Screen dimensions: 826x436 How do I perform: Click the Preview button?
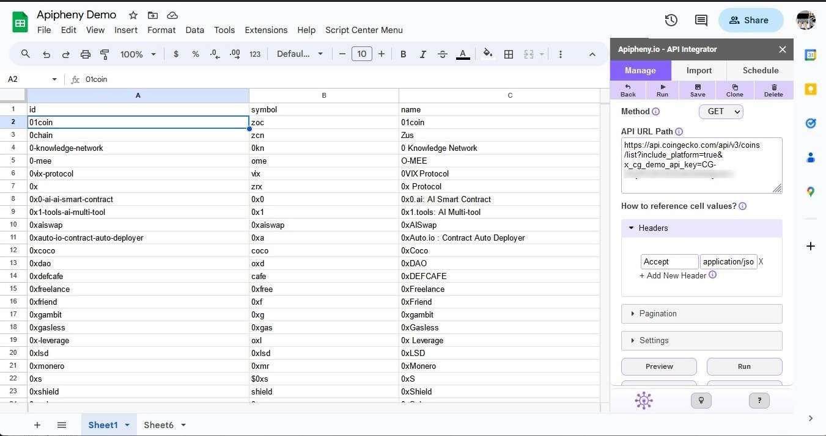pos(659,366)
